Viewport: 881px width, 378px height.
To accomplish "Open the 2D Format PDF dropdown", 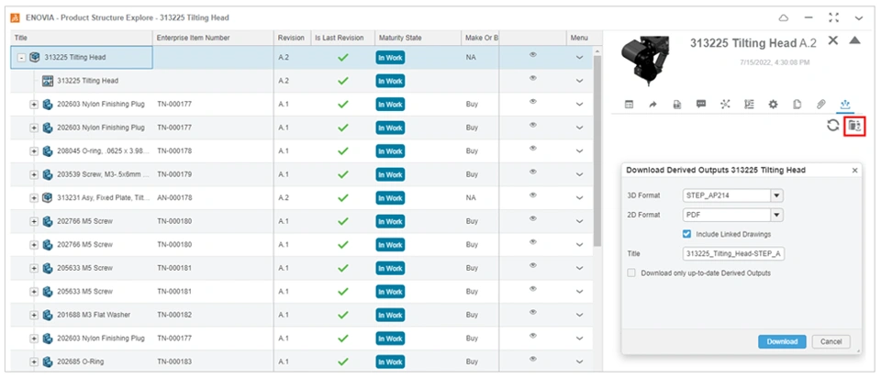I will pos(776,215).
